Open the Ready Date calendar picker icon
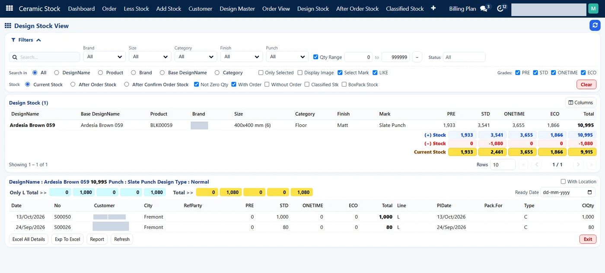605x273 pixels. tap(590, 192)
